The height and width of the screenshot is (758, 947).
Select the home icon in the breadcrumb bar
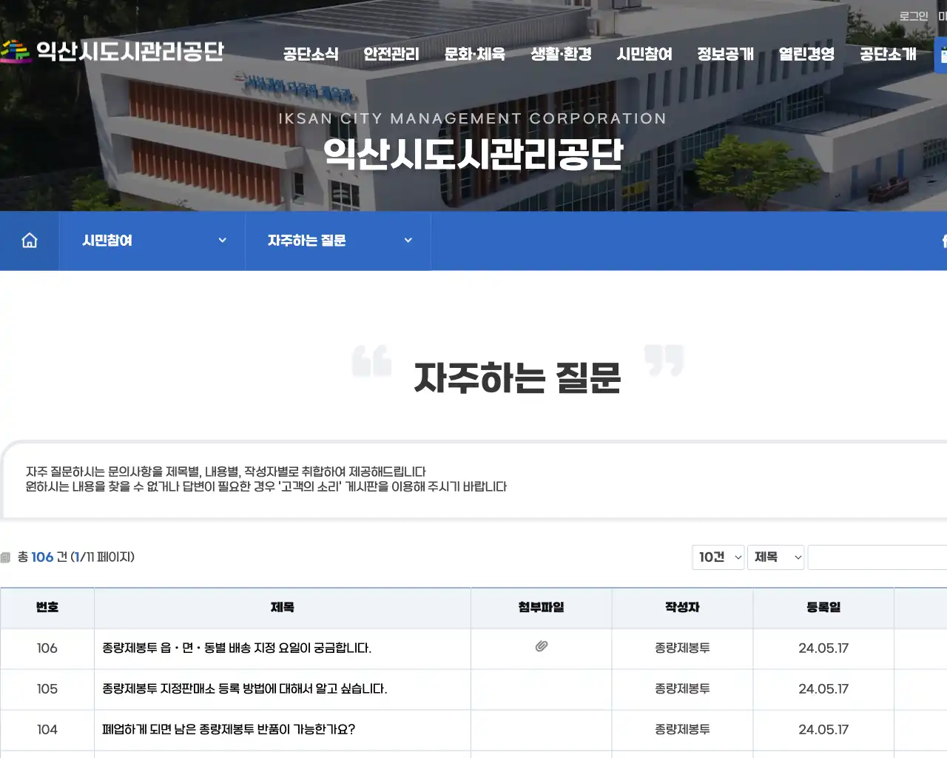(29, 240)
